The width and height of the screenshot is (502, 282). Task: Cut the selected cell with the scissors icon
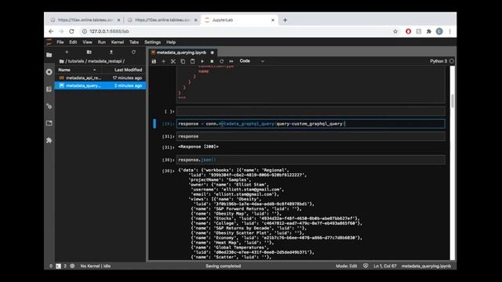pos(173,61)
